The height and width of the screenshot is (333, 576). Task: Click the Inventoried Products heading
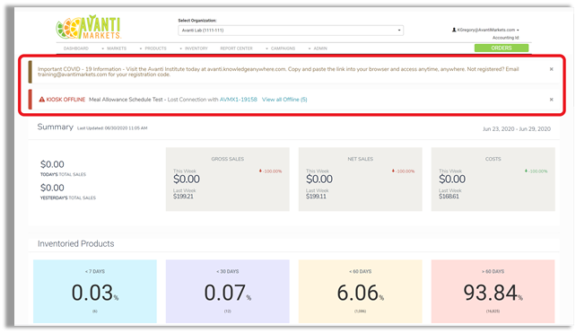[76, 243]
